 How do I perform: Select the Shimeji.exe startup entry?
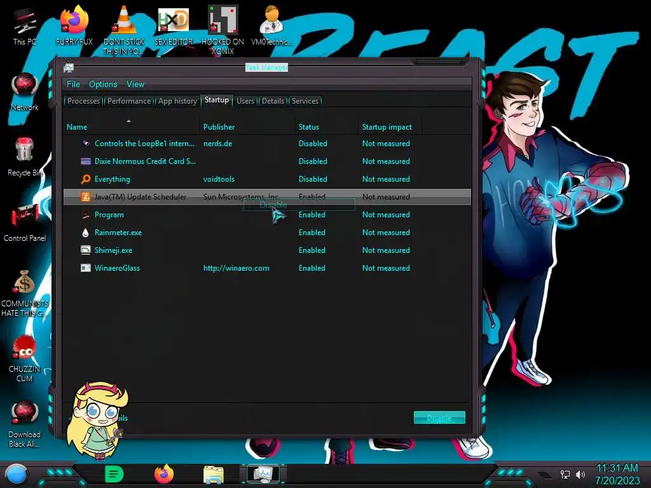point(267,250)
